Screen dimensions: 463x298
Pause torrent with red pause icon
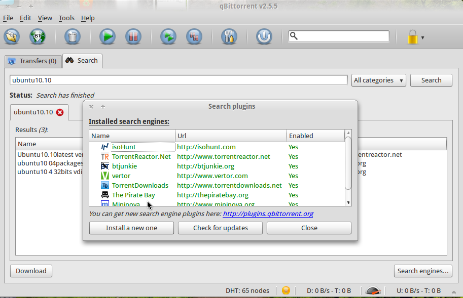pos(133,37)
